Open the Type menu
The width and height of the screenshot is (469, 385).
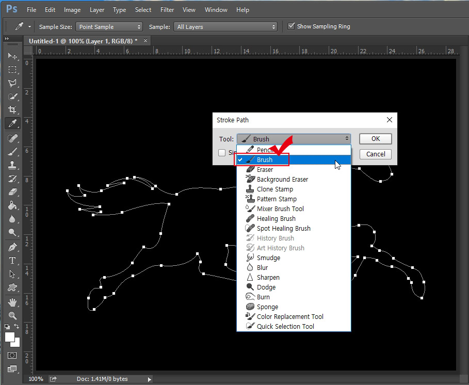tap(119, 10)
